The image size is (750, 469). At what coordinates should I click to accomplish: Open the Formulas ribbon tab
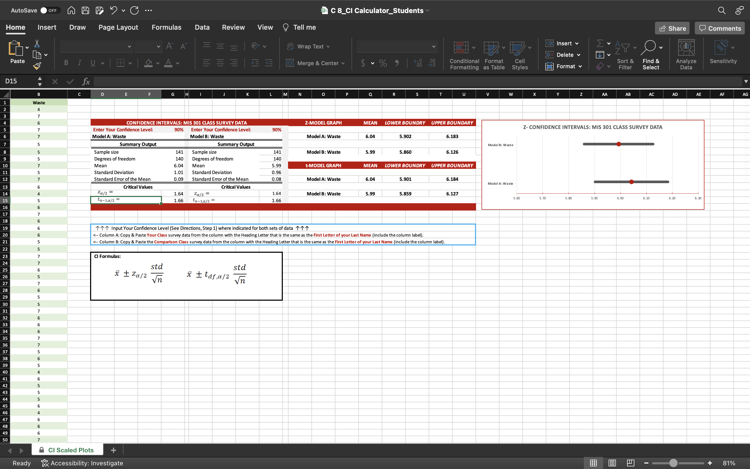[166, 27]
